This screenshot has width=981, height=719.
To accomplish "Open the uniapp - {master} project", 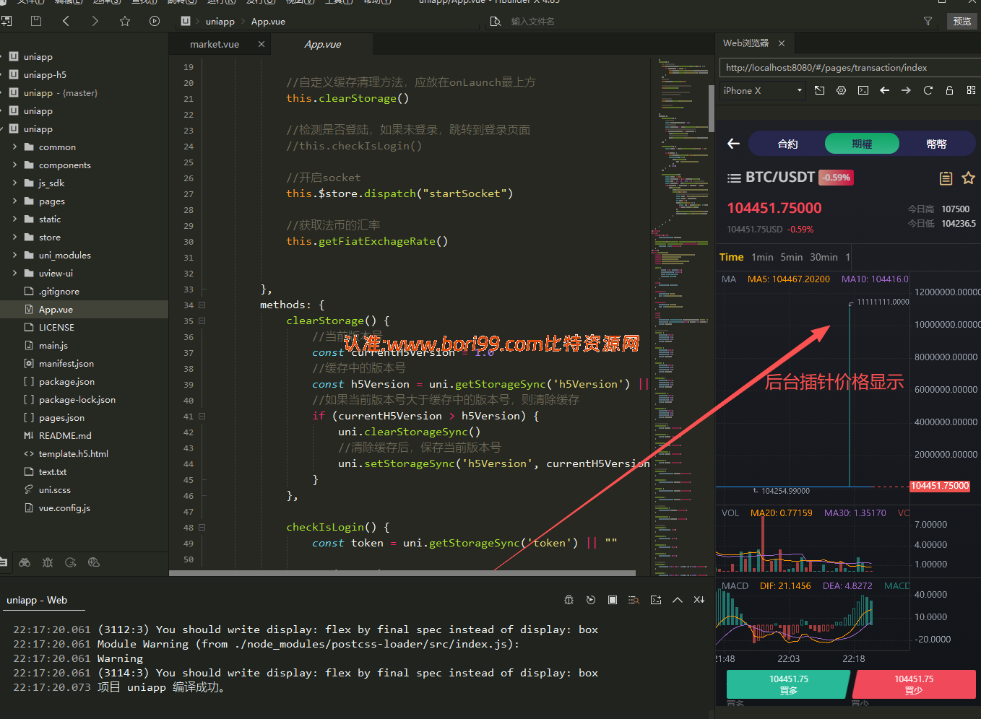I will pos(60,93).
